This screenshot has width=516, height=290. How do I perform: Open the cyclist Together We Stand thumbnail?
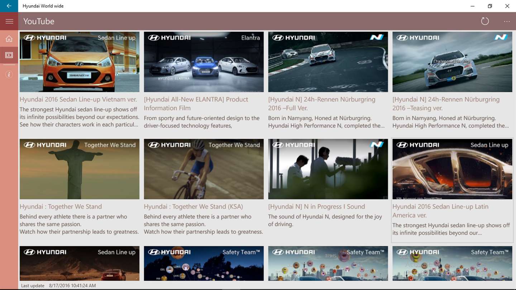tap(204, 169)
